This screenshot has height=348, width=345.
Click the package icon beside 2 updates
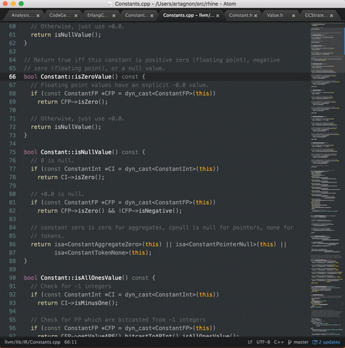click(315, 342)
